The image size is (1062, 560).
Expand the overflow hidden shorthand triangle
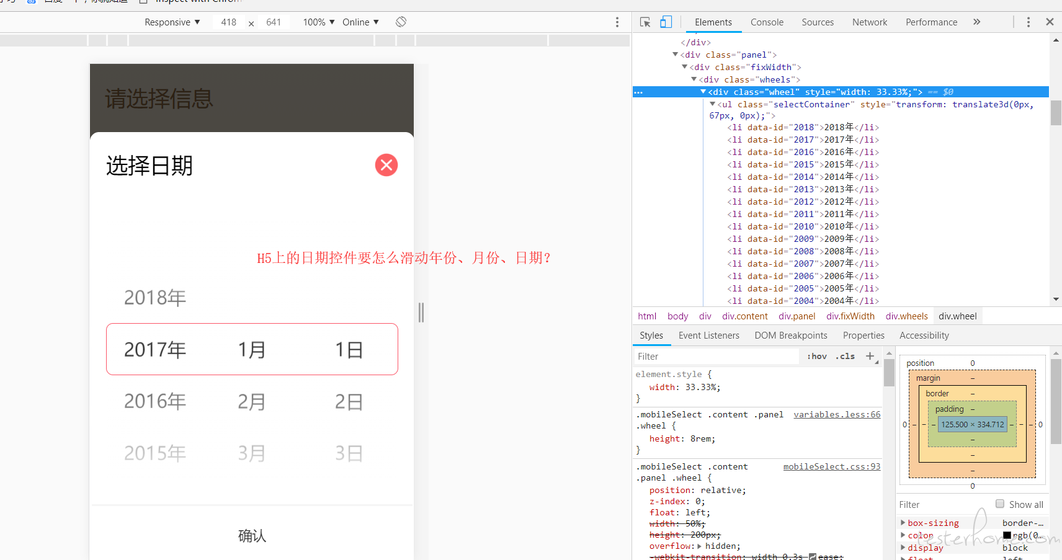700,546
